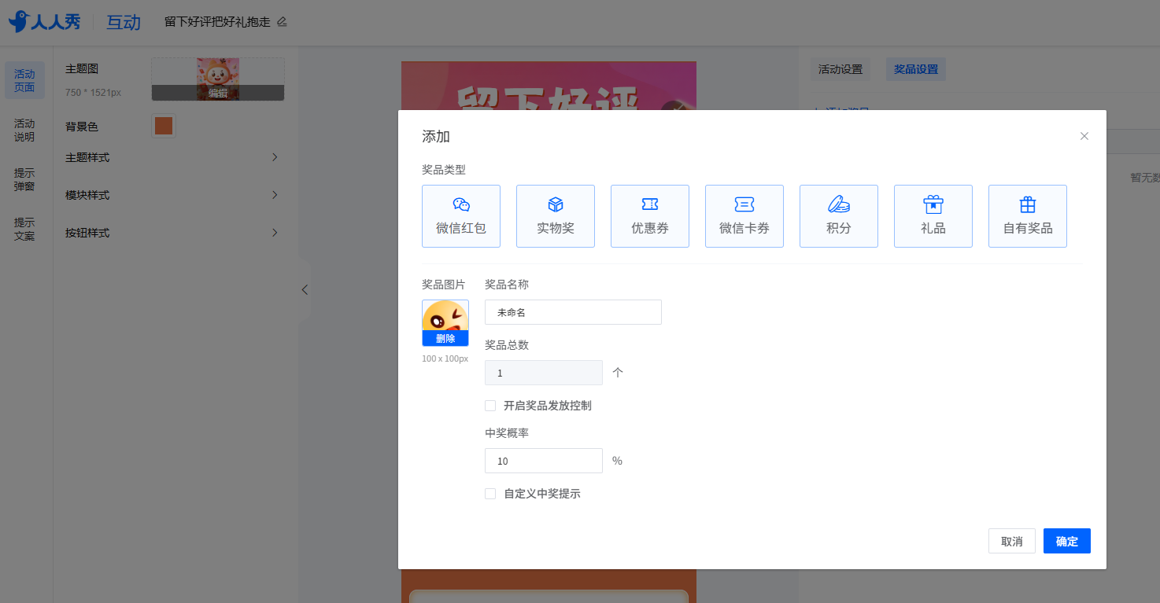The image size is (1160, 603).
Task: Select the 微信卡券 card icon
Action: [x=744, y=204]
